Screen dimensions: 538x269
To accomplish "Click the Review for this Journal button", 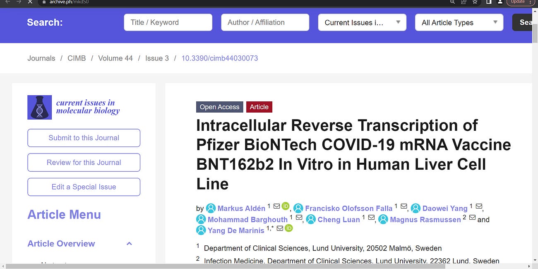I will 84,162.
